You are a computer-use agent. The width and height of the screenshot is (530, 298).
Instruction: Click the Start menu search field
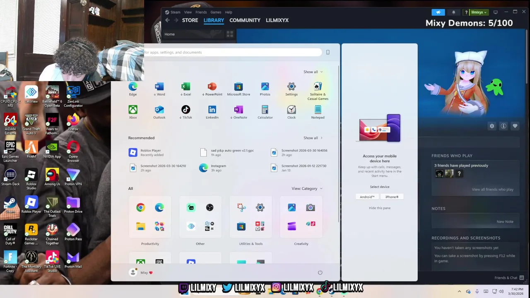point(232,52)
